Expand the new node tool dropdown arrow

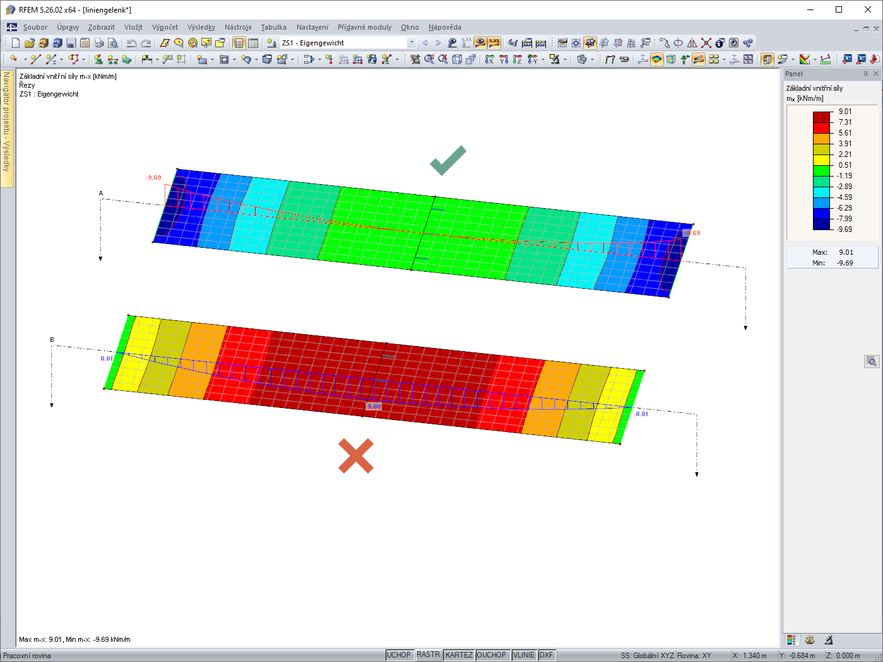(25, 59)
